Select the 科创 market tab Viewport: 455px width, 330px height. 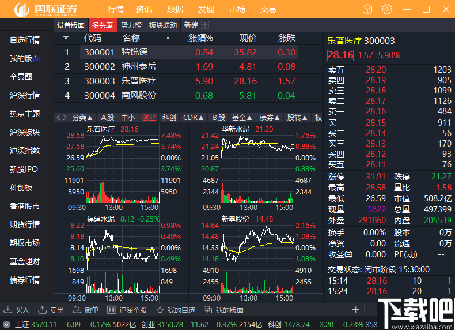pyautogui.click(x=169, y=118)
